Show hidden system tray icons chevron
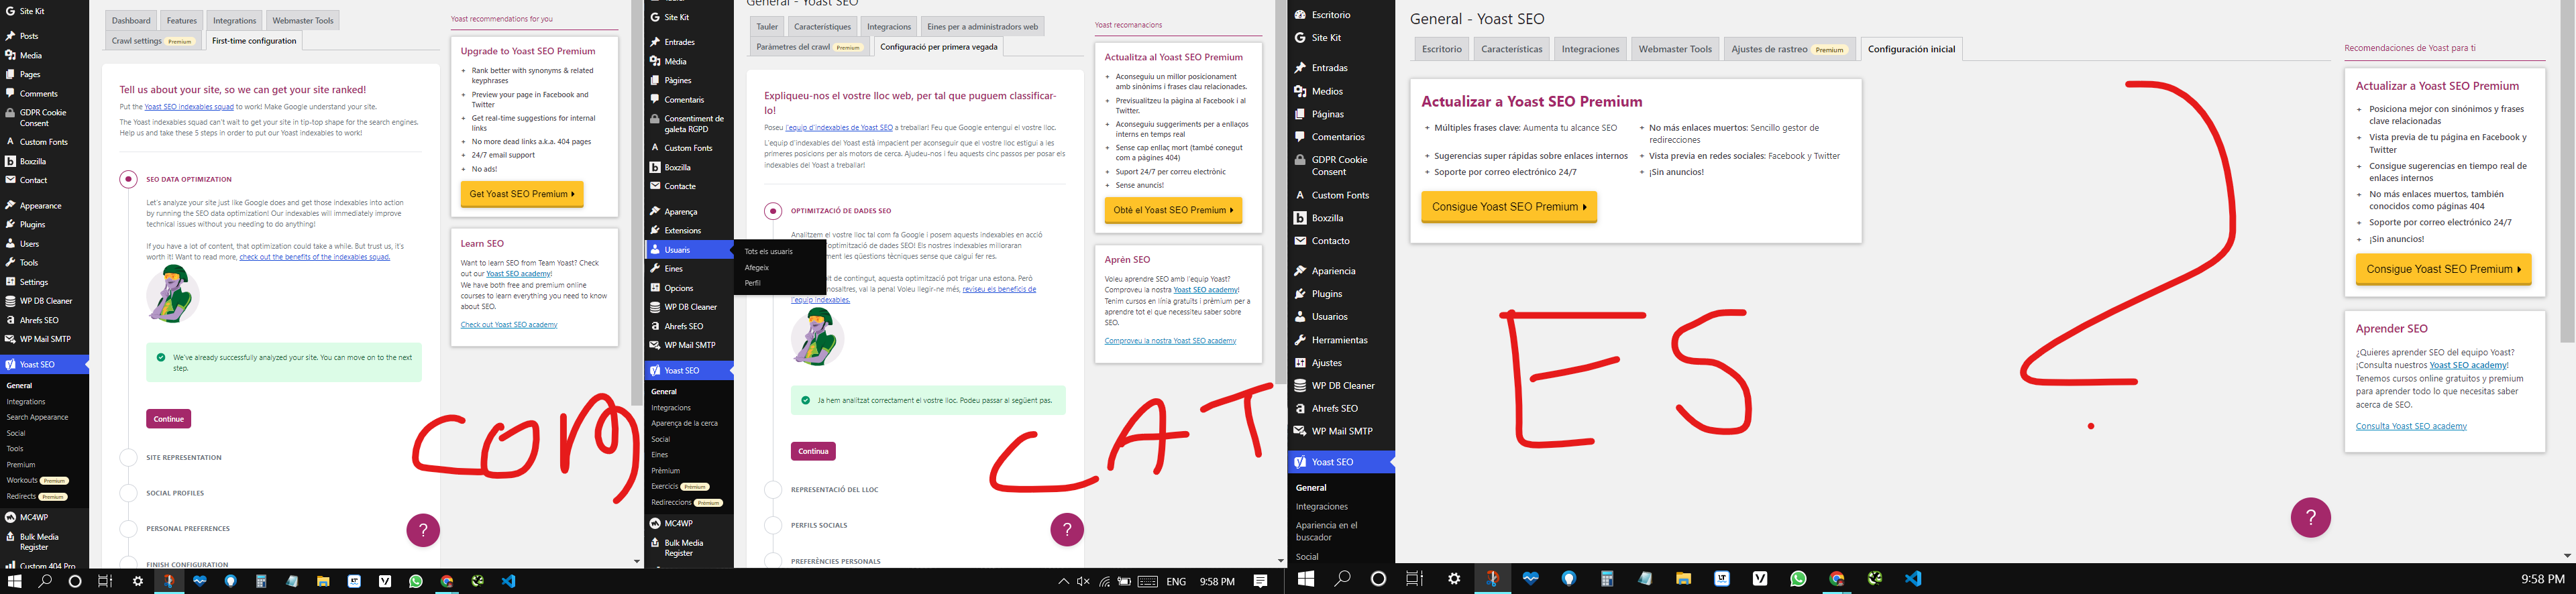This screenshot has height=594, width=2576. pos(1063,582)
